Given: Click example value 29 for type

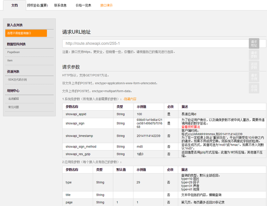Looking at the screenshot, I should (149, 182).
